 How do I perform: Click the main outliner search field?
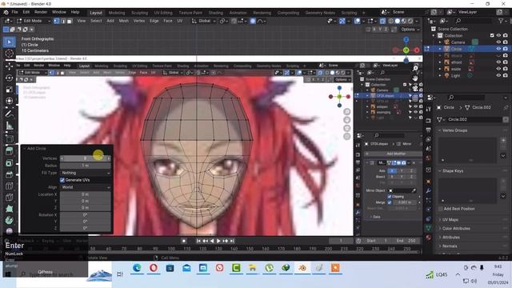pyautogui.click(x=474, y=21)
